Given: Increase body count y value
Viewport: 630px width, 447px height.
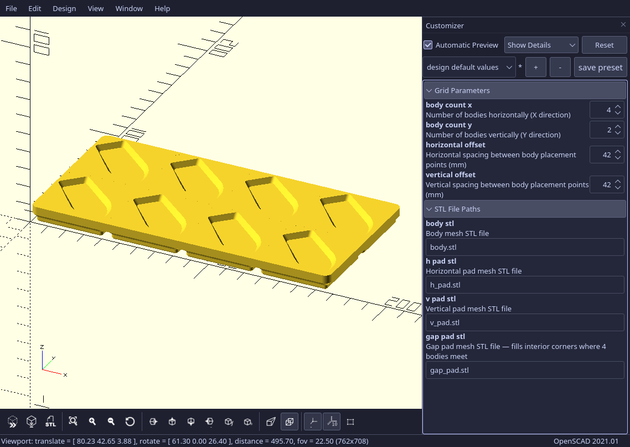Looking at the screenshot, I should [x=618, y=127].
